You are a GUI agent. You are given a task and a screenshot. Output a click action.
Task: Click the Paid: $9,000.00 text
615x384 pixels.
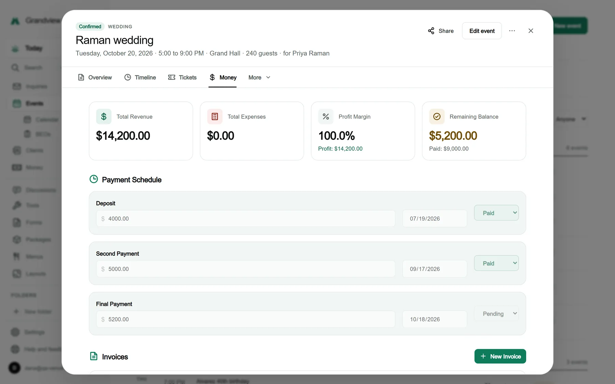tap(449, 149)
